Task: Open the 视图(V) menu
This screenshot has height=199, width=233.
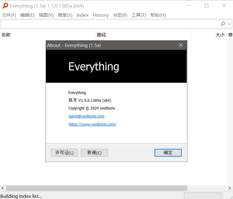Action: (x=46, y=15)
